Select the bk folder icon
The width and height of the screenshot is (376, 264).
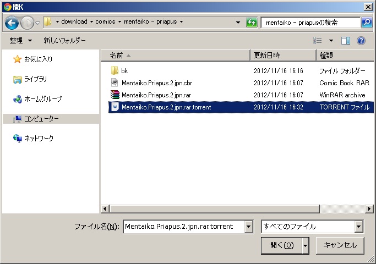(x=115, y=71)
